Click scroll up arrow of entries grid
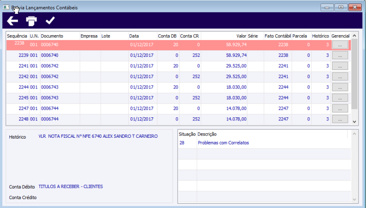367x208 pixels. (355, 36)
